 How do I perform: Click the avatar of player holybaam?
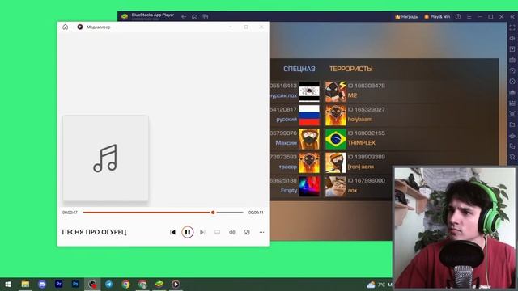pos(336,115)
